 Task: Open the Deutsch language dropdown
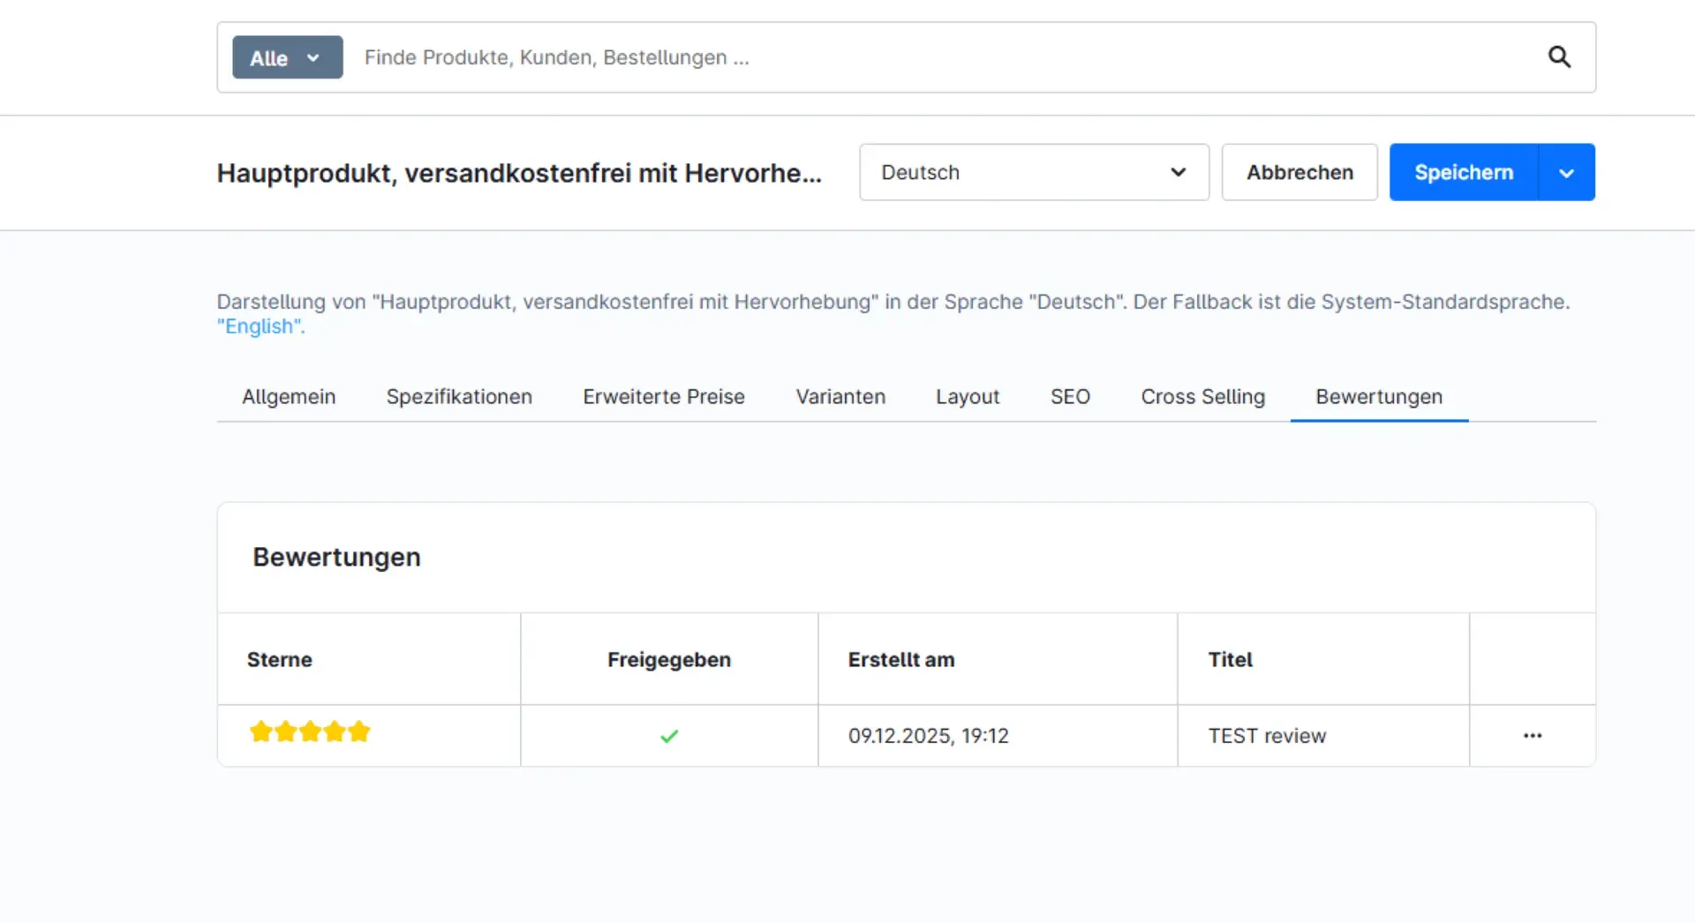click(x=1034, y=172)
